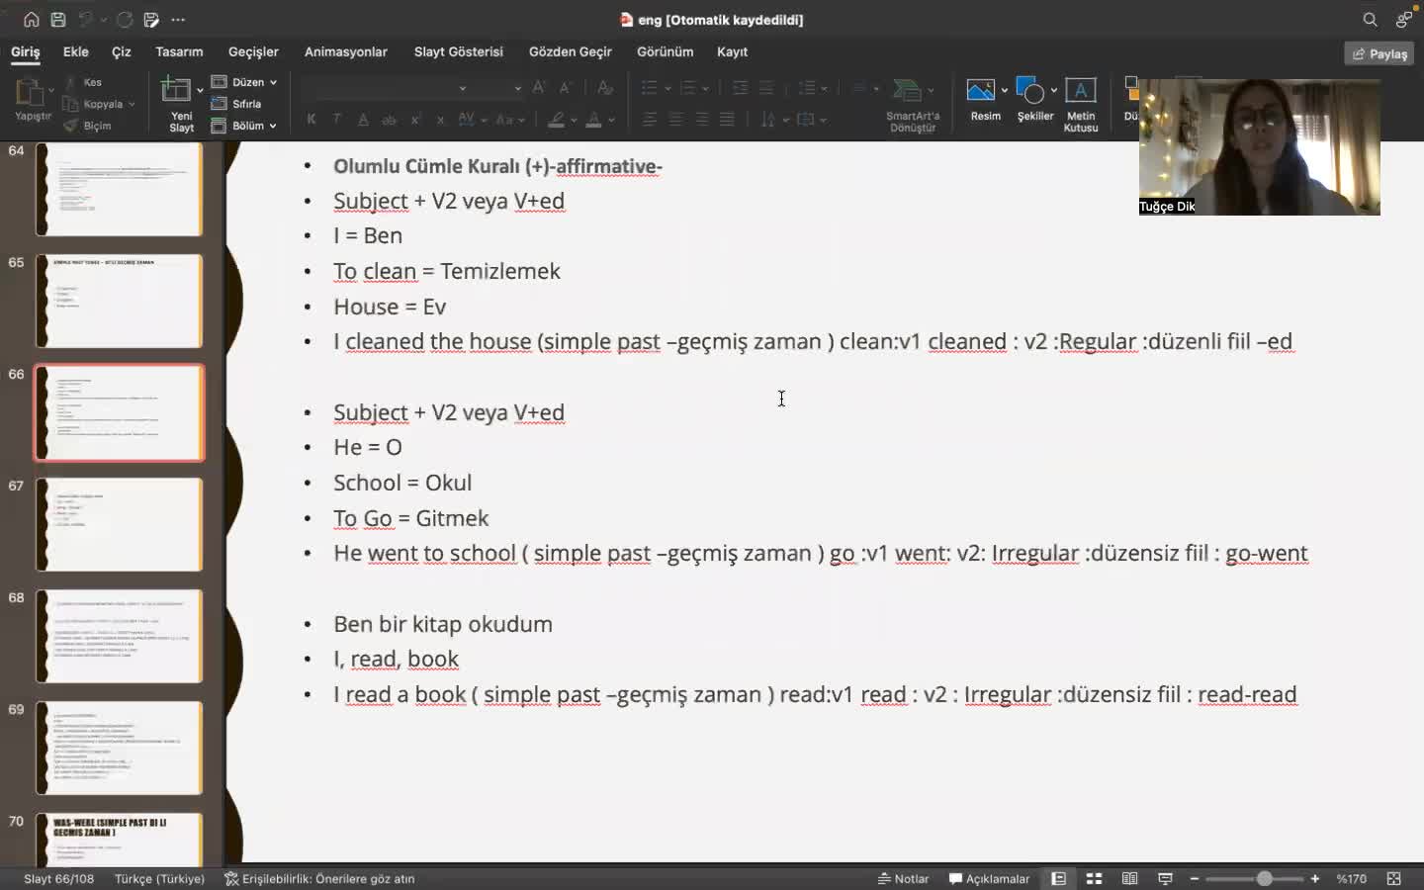Click text highlight color button
Viewport: 1424px width, 890px height.
[557, 120]
